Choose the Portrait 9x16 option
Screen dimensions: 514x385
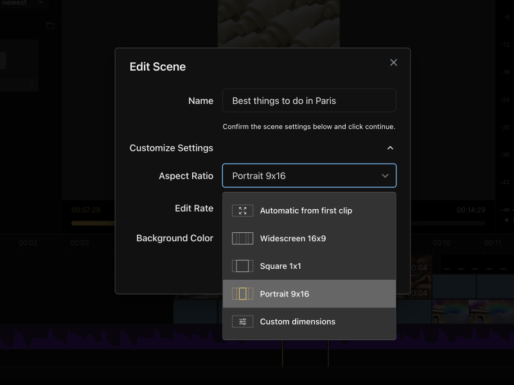(285, 294)
